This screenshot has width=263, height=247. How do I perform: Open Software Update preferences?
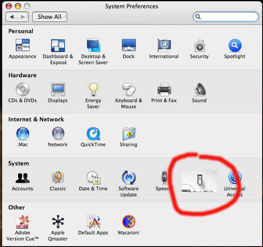coord(129,178)
